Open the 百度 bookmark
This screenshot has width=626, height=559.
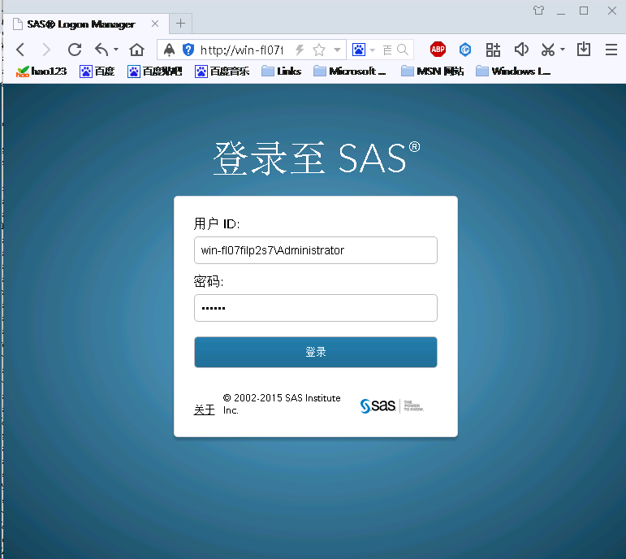pos(97,71)
